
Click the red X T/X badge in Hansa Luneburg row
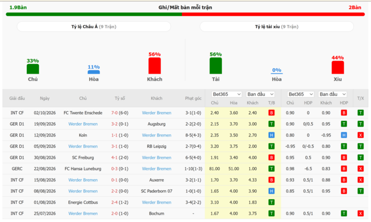coord(360,169)
